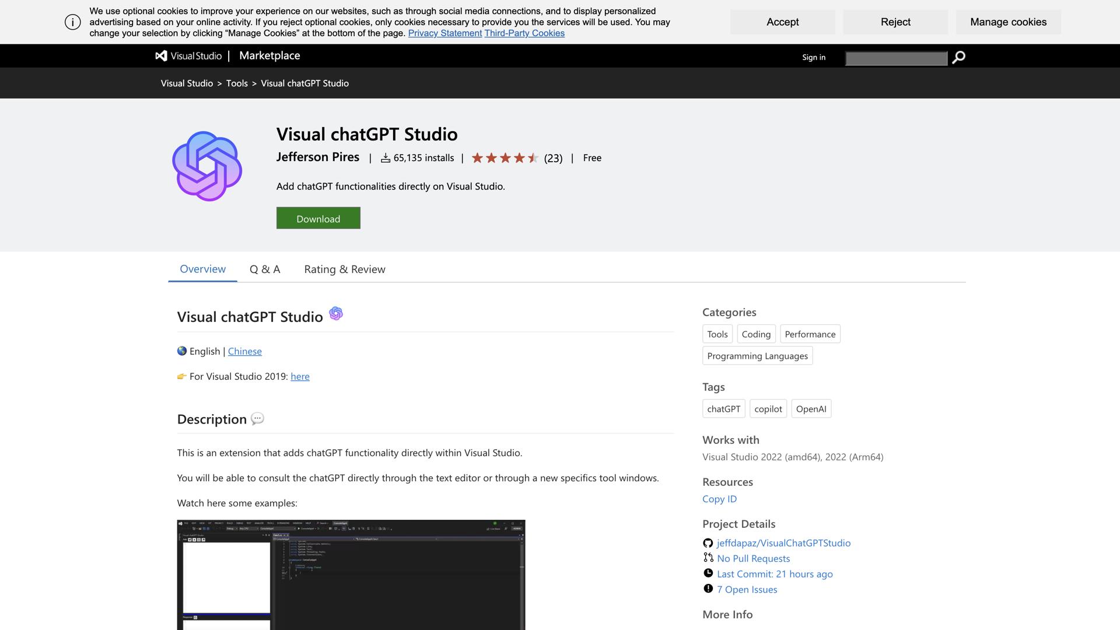Switch to the Q & A tab
This screenshot has height=630, width=1120.
(x=265, y=269)
